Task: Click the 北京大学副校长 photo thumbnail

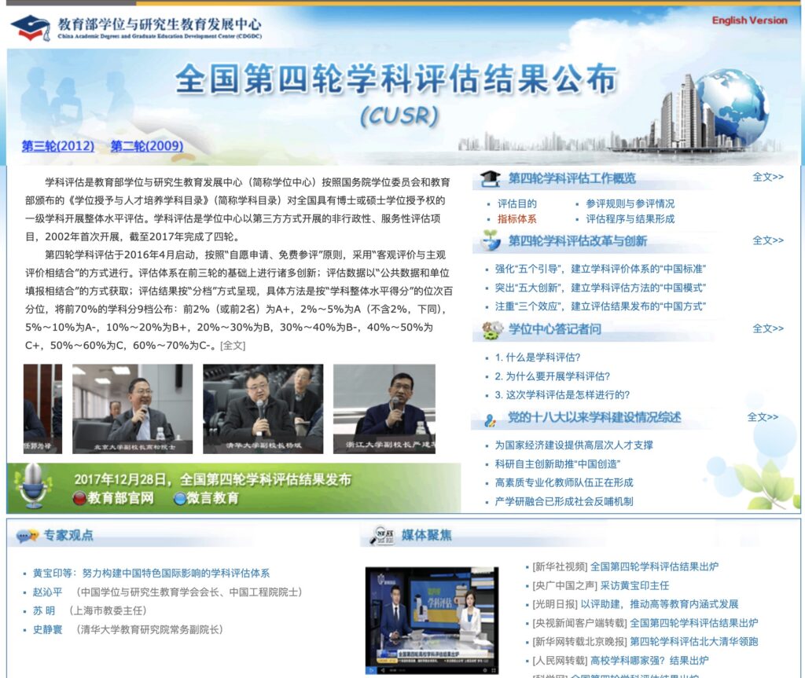Action: (x=132, y=409)
